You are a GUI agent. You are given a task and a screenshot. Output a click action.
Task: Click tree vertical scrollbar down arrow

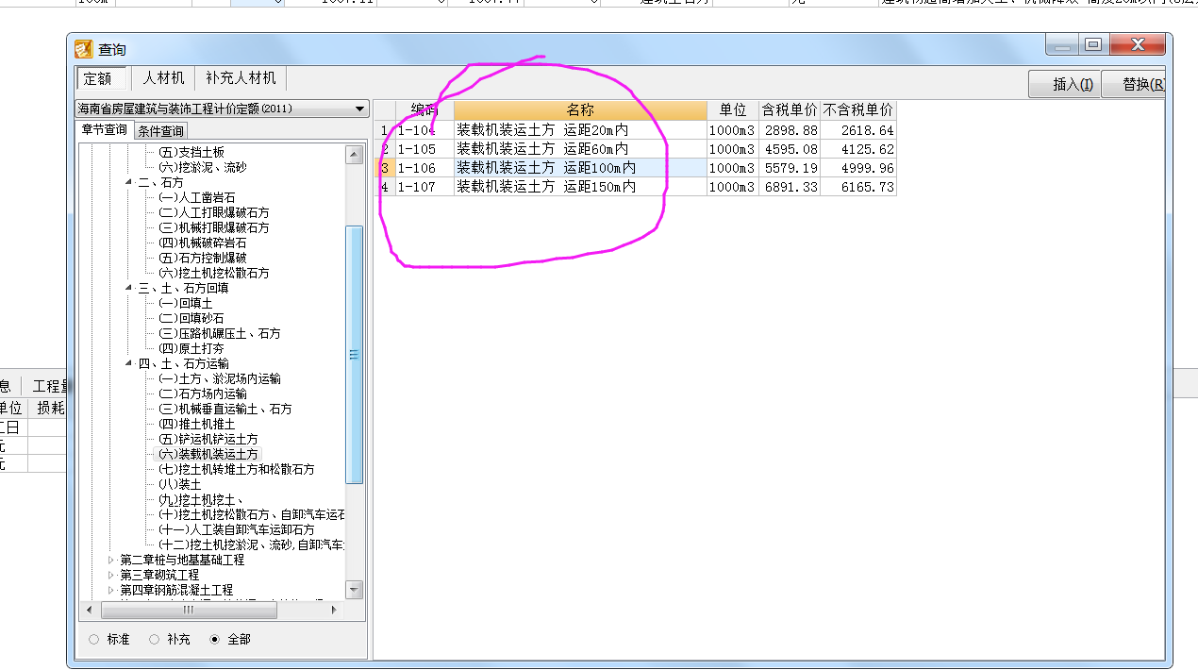[x=355, y=590]
